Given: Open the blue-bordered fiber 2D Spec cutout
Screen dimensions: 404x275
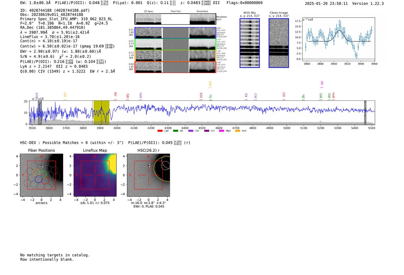Looking at the screenshot, I should tap(149, 33).
